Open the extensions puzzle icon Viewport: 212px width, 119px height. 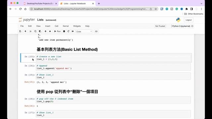186,9
